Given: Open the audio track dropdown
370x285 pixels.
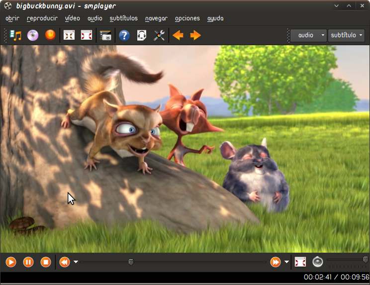Looking at the screenshot, I should pos(308,35).
